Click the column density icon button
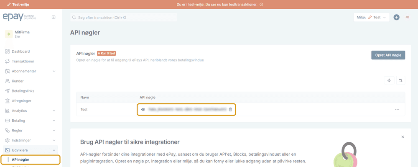This screenshot has height=167, width=418. [x=389, y=80]
